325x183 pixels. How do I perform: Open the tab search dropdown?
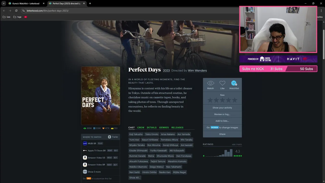click(4, 4)
